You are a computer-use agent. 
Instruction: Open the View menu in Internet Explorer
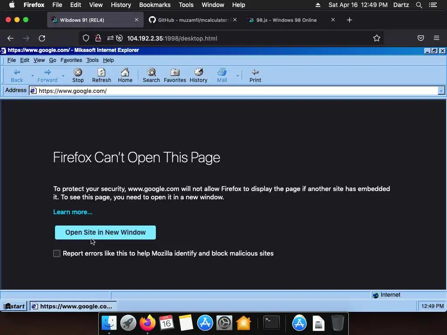39,60
